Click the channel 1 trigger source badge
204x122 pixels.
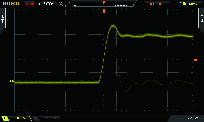184,4
